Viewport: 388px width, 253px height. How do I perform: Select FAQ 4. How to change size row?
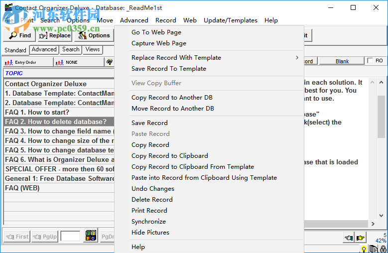(x=59, y=140)
